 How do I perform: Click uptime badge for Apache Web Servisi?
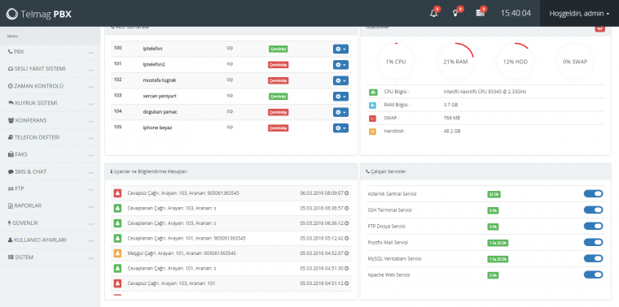pos(493,275)
